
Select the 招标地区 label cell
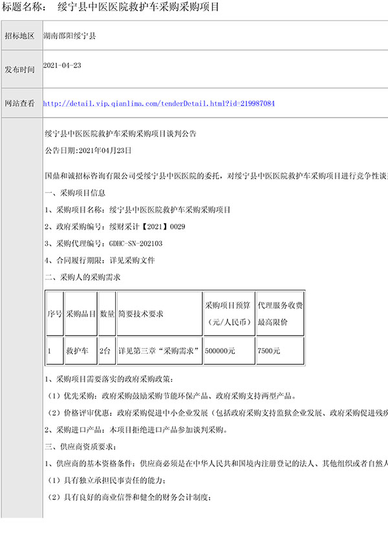pos(22,36)
